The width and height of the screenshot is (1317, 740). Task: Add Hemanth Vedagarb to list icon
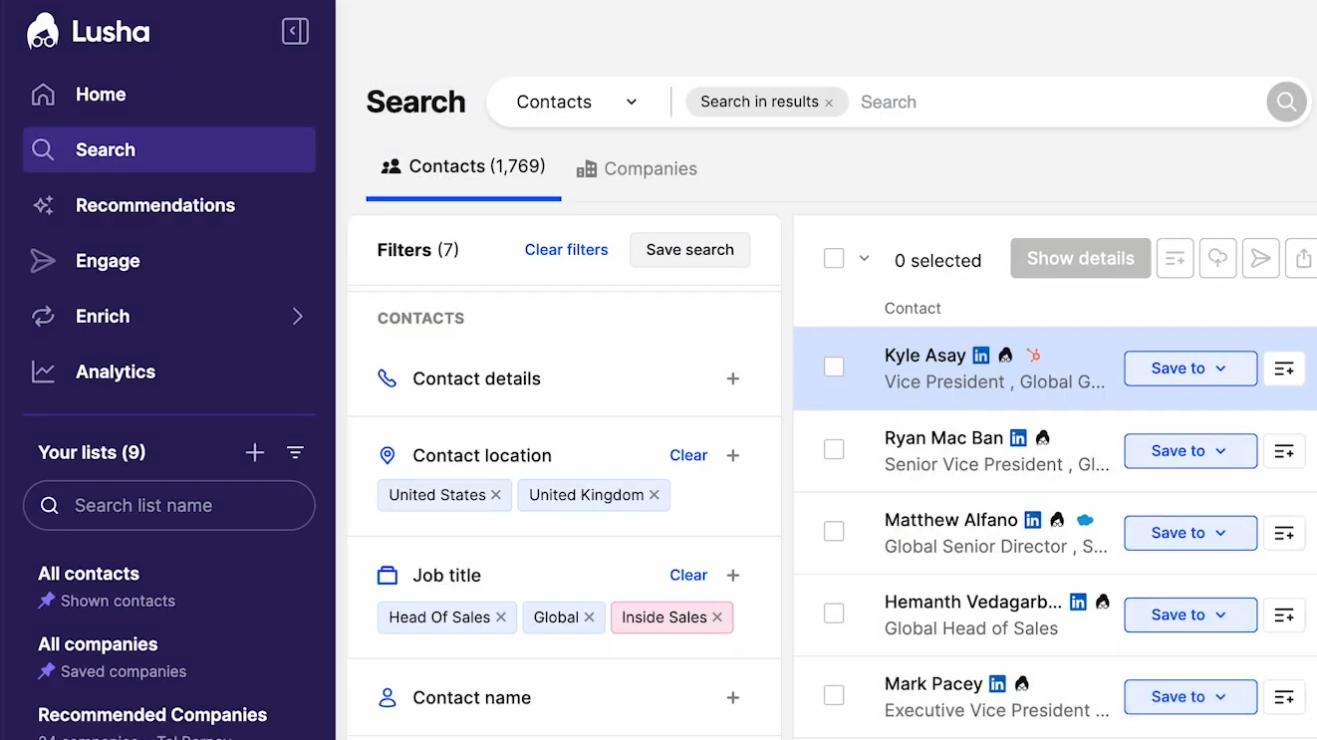point(1284,615)
